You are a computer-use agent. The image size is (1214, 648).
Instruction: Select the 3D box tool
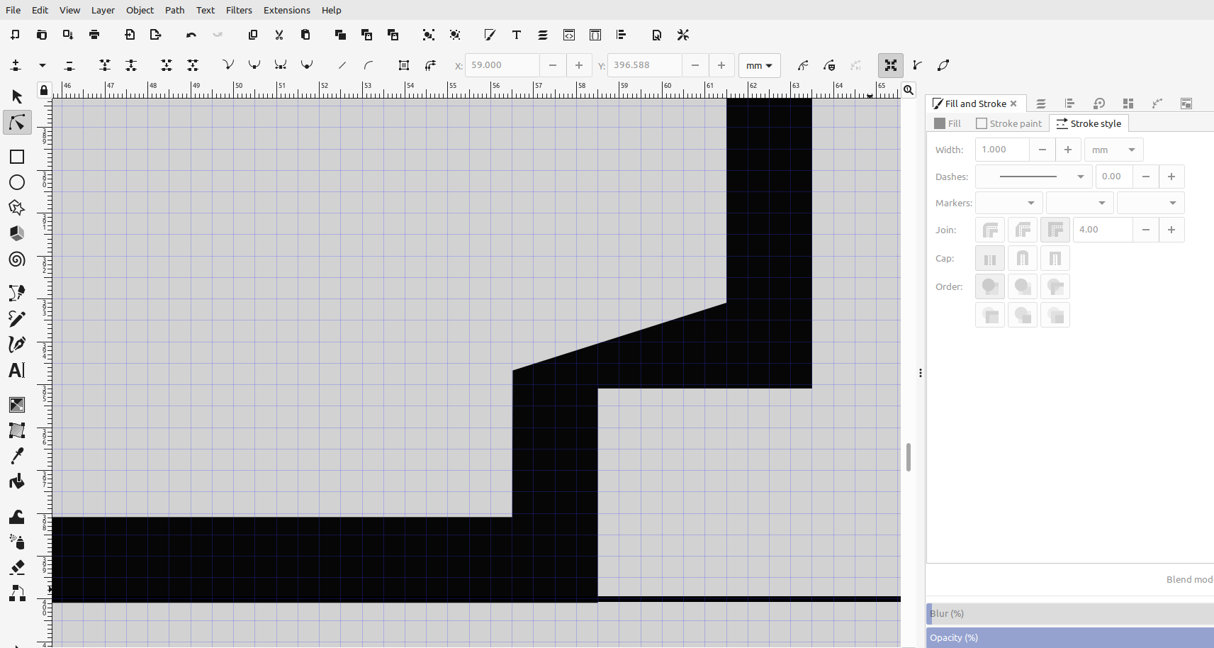[16, 233]
